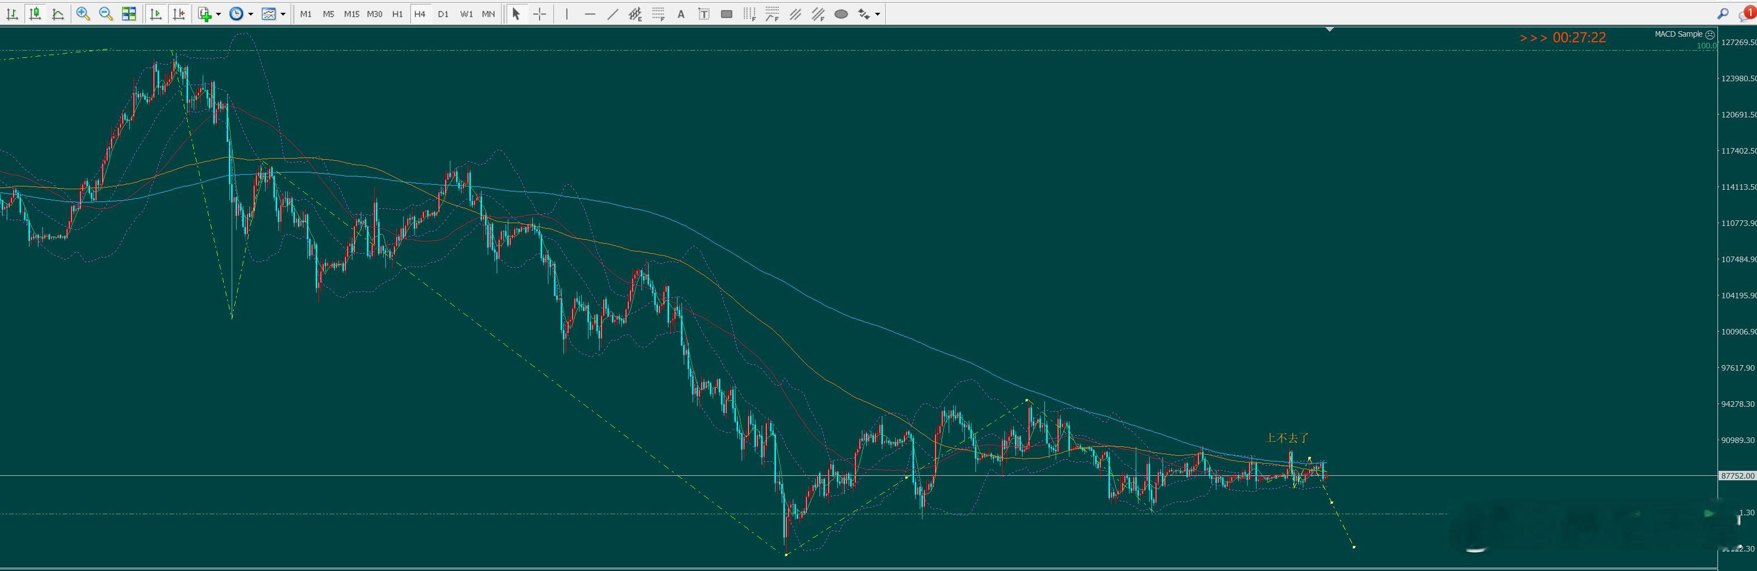Switch timeframe to MN
Screen dimensions: 1757x571
pyautogui.click(x=488, y=14)
